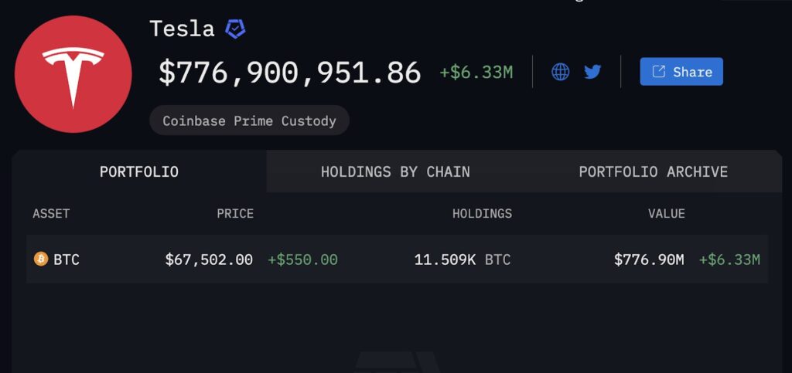Click the Coinbase Prime Custody tag
The image size is (792, 373).
[x=249, y=120]
